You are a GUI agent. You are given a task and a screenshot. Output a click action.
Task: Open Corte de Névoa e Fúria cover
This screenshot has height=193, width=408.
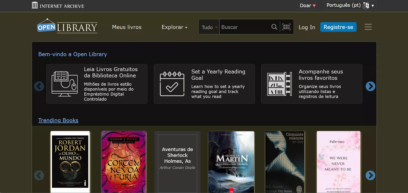(x=124, y=162)
